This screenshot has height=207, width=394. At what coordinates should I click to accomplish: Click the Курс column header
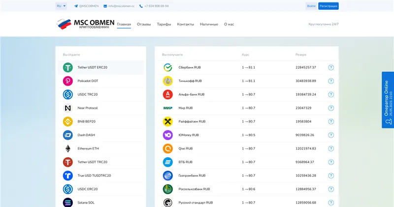tap(245, 55)
